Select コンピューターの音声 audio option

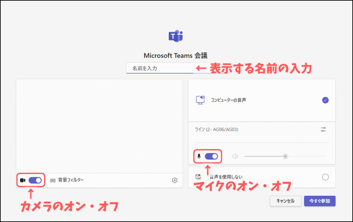coord(262,100)
